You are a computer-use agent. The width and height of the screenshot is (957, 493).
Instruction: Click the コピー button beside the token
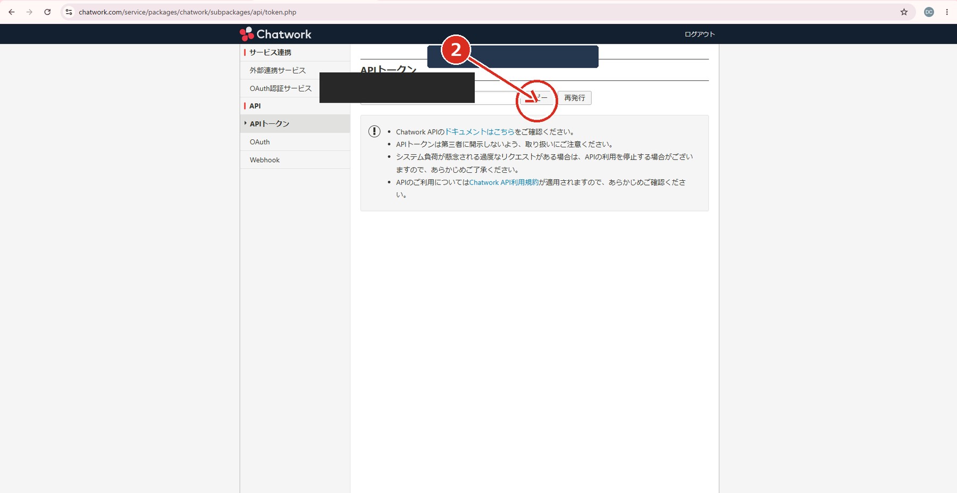click(537, 98)
